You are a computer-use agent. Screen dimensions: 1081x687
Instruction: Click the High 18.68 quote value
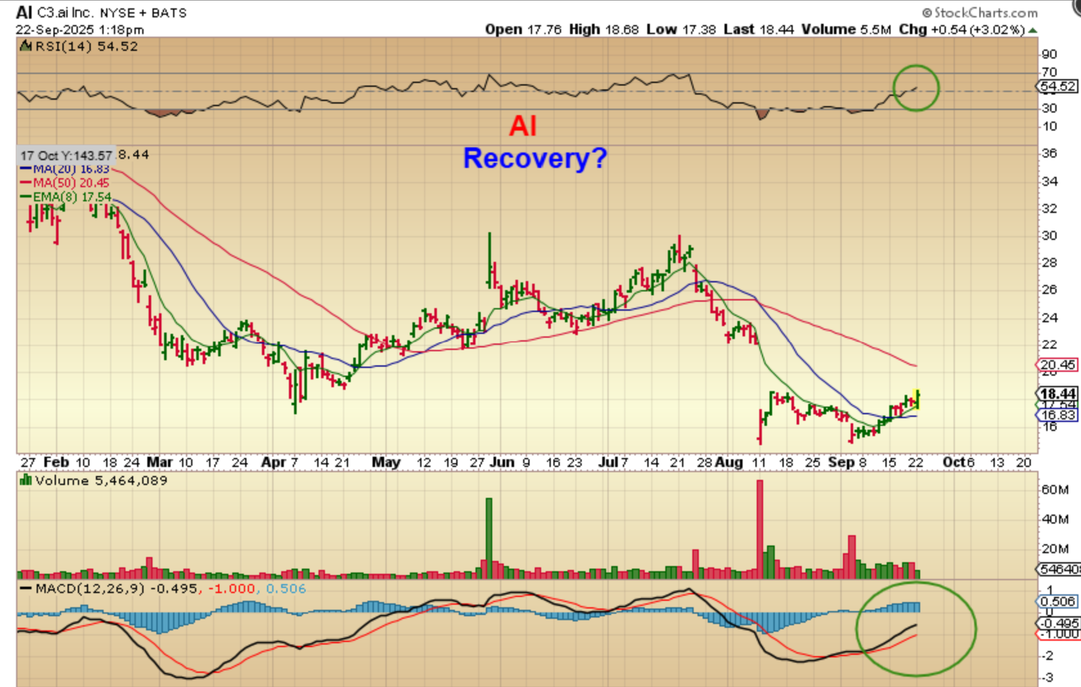tap(604, 30)
